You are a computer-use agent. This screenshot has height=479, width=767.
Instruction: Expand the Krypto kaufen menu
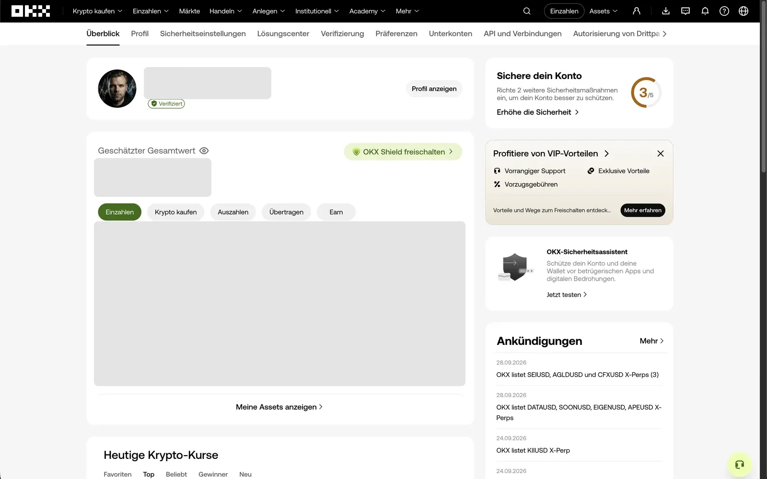97,11
